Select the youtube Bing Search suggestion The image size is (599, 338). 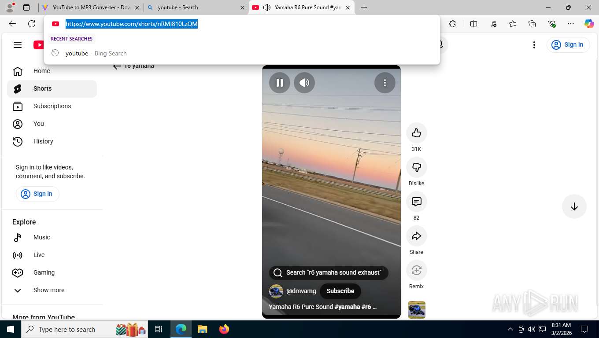tap(242, 53)
